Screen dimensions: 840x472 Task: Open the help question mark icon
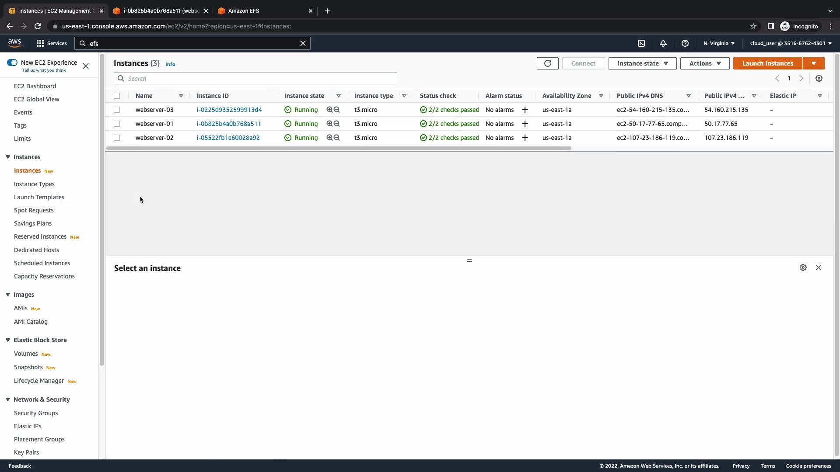(685, 43)
